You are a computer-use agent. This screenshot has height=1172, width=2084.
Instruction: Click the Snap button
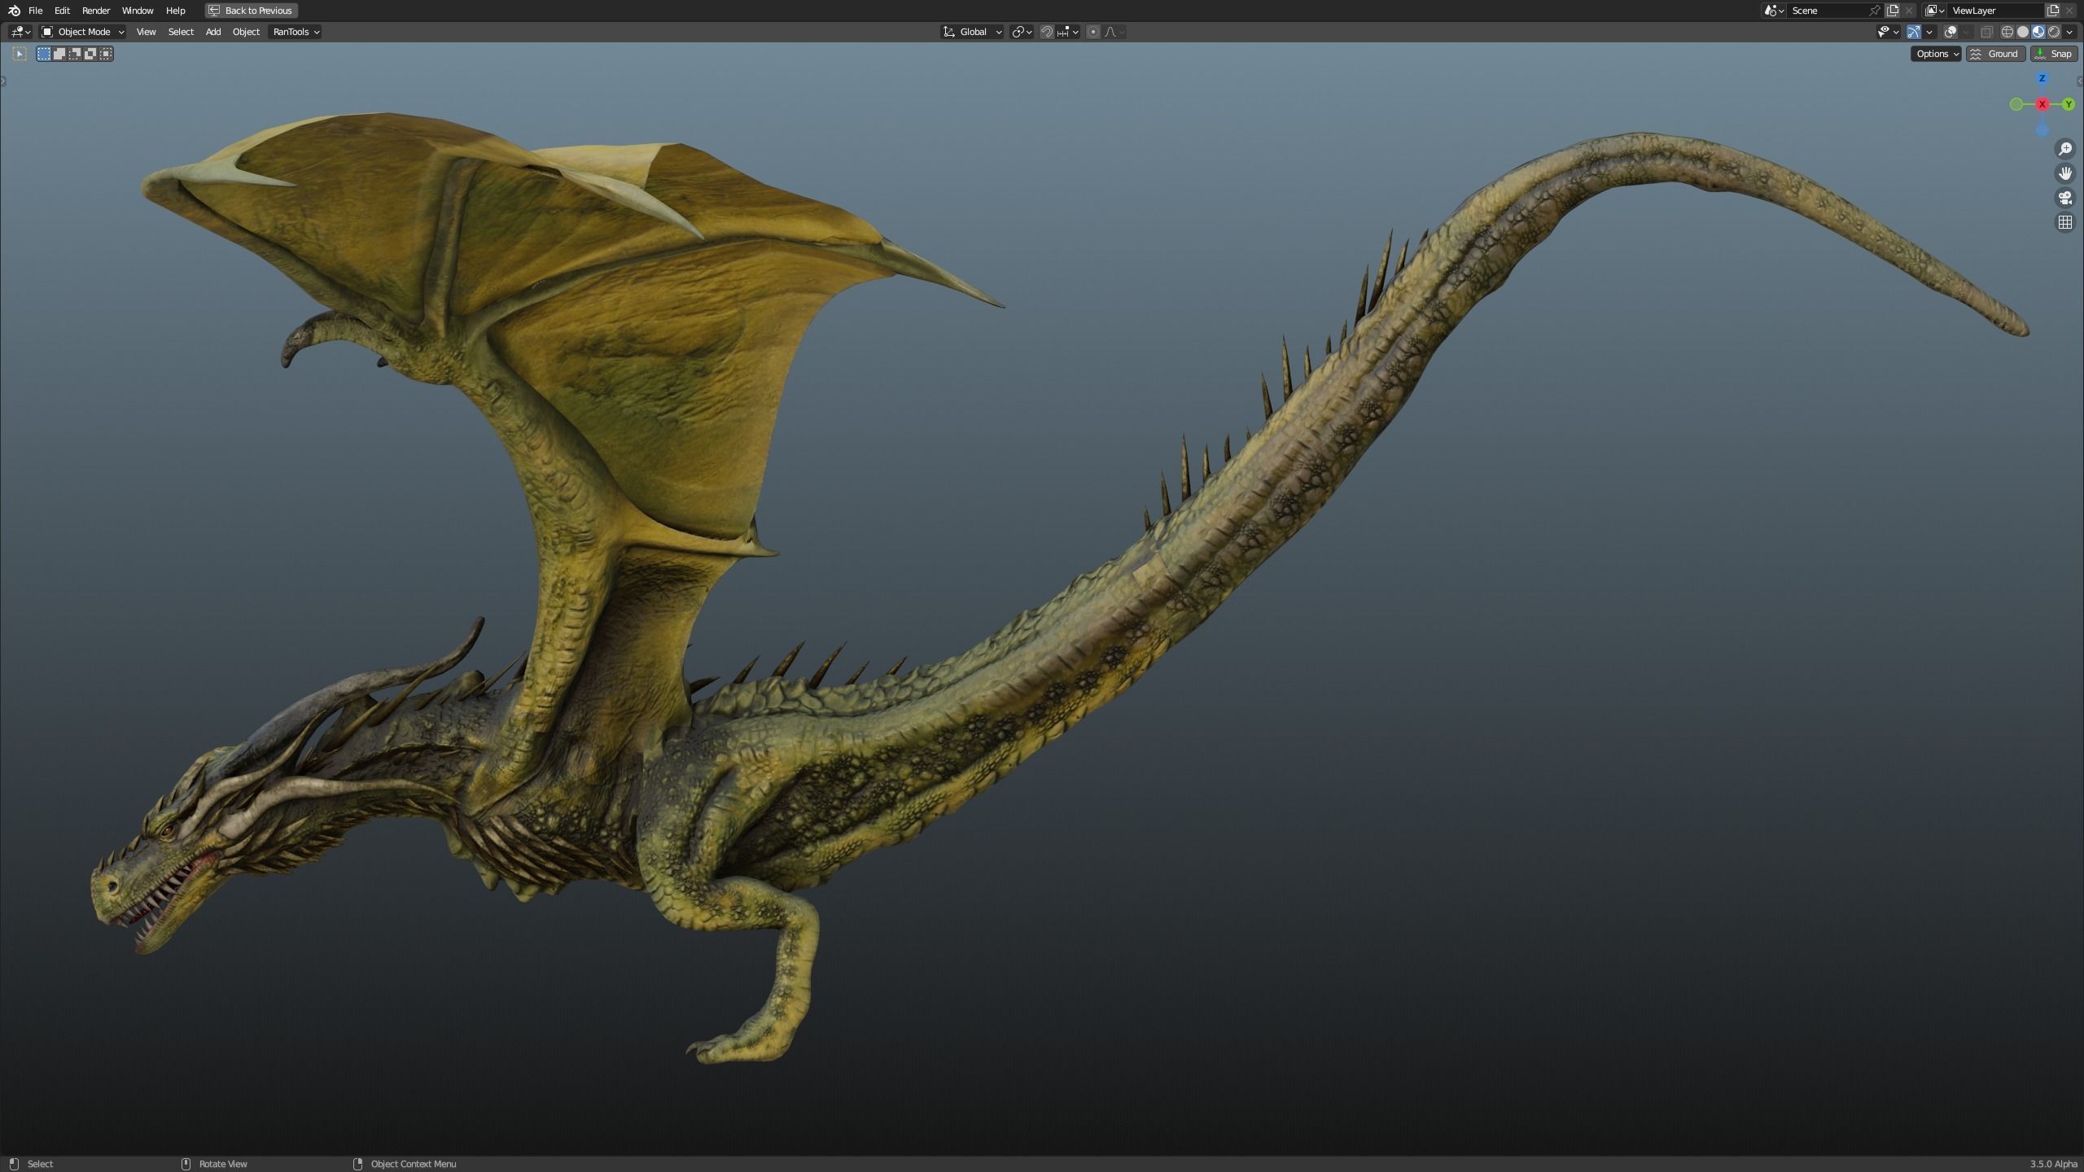(2054, 54)
